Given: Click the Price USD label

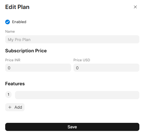Looking at the screenshot, I should tap(82, 60).
